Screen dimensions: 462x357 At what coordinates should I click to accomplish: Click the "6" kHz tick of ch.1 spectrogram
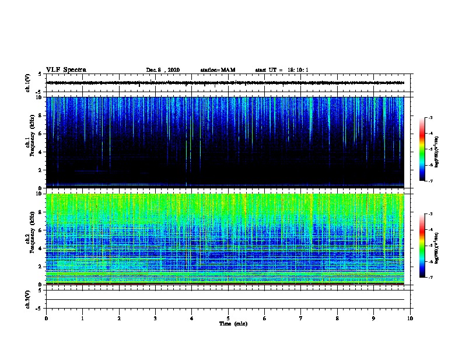[x=41, y=134]
